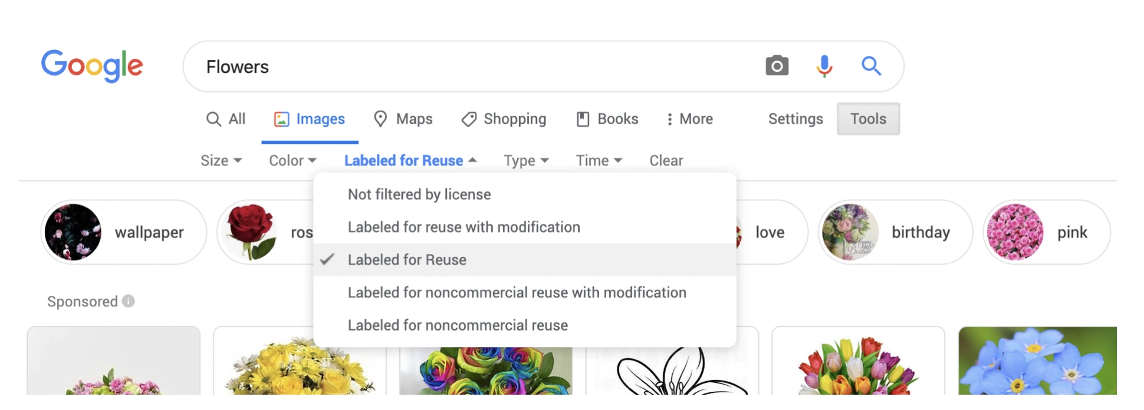The image size is (1144, 410).
Task: Open the pink bouquet sponsored image
Action: pyautogui.click(x=114, y=361)
